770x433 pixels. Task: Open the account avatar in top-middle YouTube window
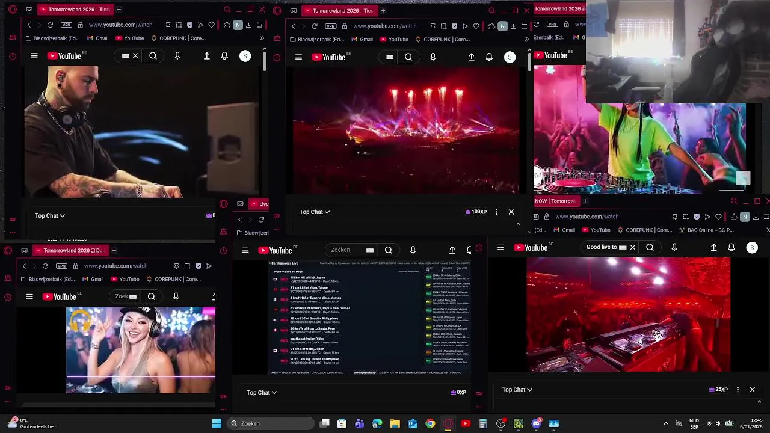pos(510,57)
